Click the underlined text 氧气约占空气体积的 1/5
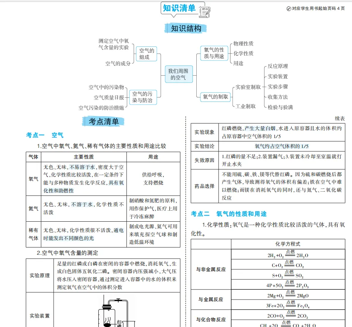Viewport: 352px width, 327px height. click(x=282, y=146)
